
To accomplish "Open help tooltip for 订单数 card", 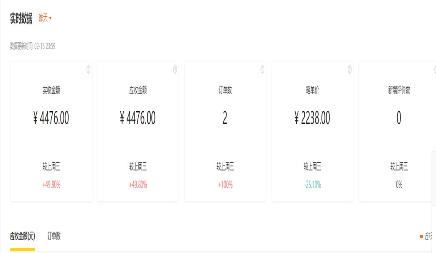I will [x=263, y=69].
